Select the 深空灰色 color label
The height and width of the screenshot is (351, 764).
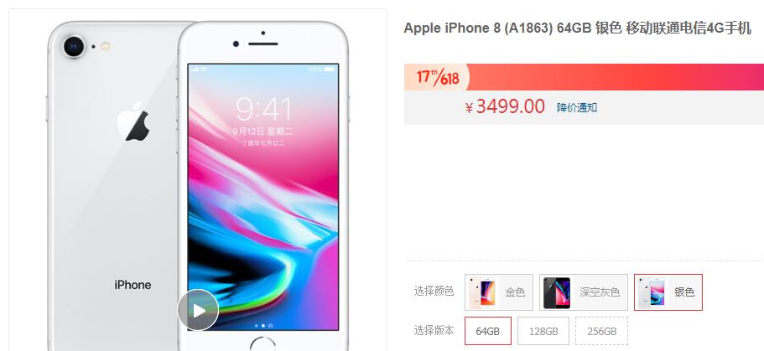tap(600, 292)
